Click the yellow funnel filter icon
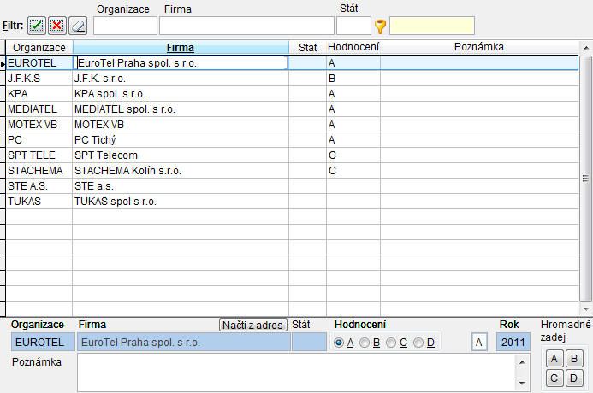The width and height of the screenshot is (593, 393). [380, 26]
